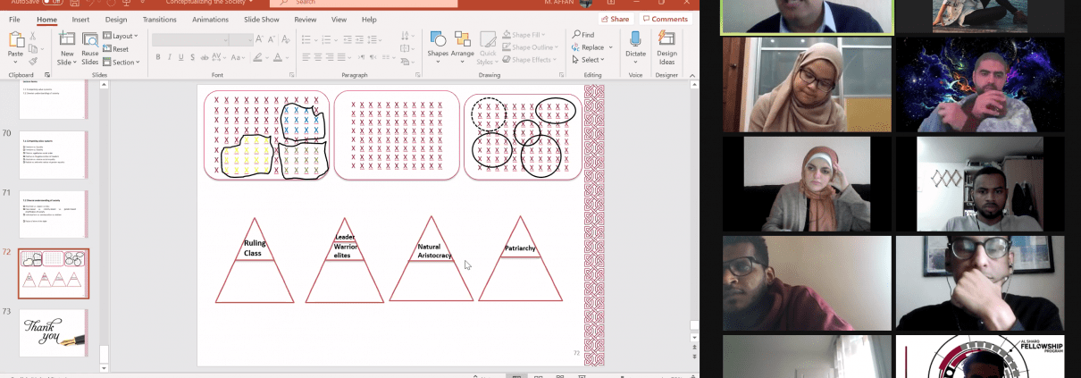This screenshot has height=378, width=1081.
Task: Click the Cut scissors icon
Action: tap(32, 36)
